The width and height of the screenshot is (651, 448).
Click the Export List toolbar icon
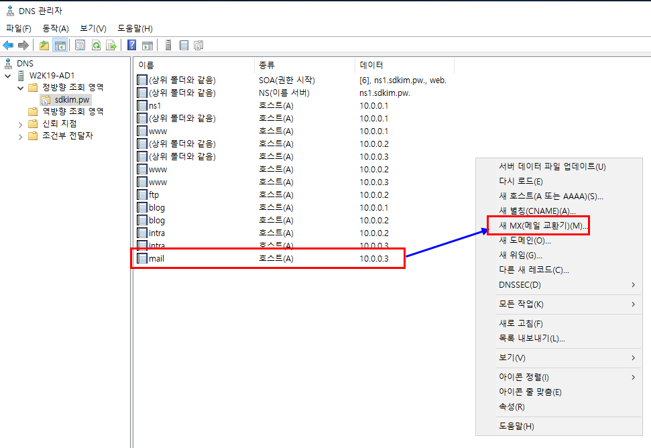pos(111,45)
